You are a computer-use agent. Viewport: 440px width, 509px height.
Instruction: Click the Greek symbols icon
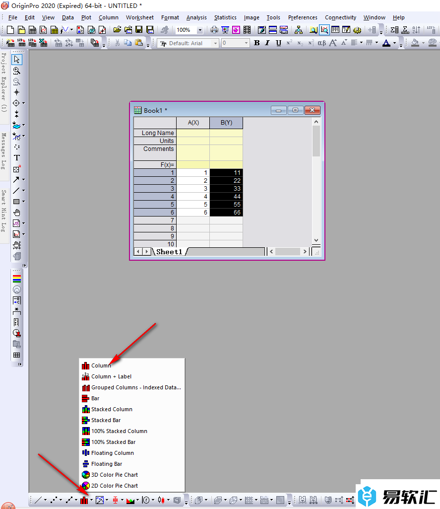[x=321, y=43]
